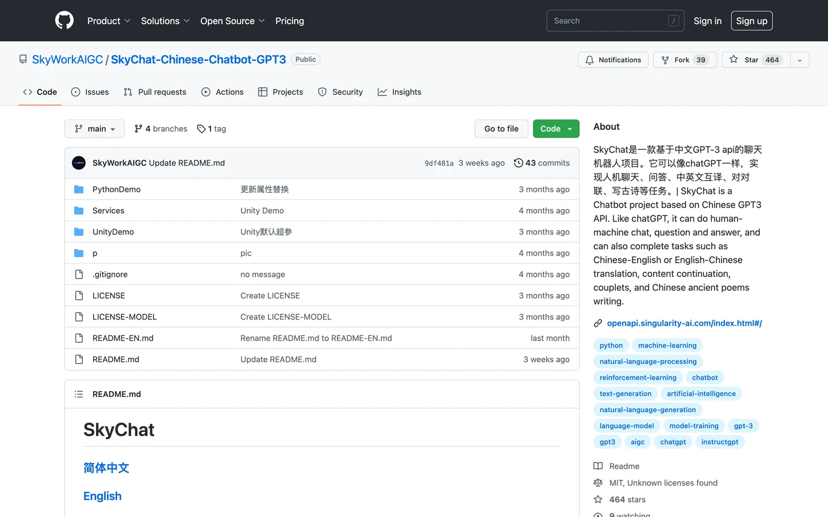The width and height of the screenshot is (828, 517).
Task: Click the README-EN.md file icon
Action: (x=79, y=338)
